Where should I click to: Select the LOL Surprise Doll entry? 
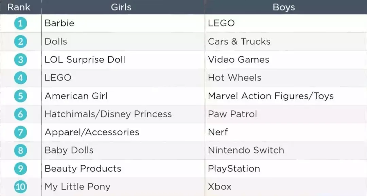[85, 60]
